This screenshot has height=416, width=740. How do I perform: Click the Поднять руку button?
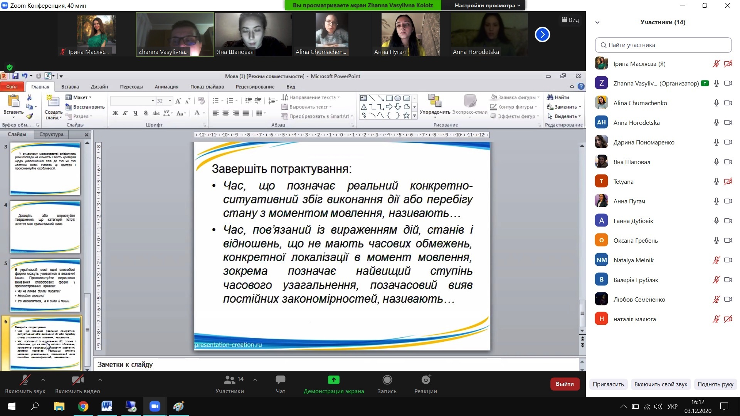click(715, 384)
